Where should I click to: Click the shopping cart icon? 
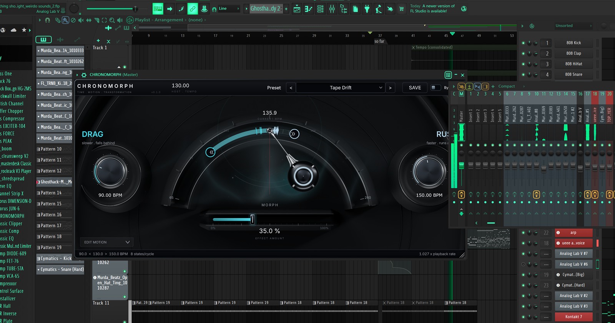402,9
